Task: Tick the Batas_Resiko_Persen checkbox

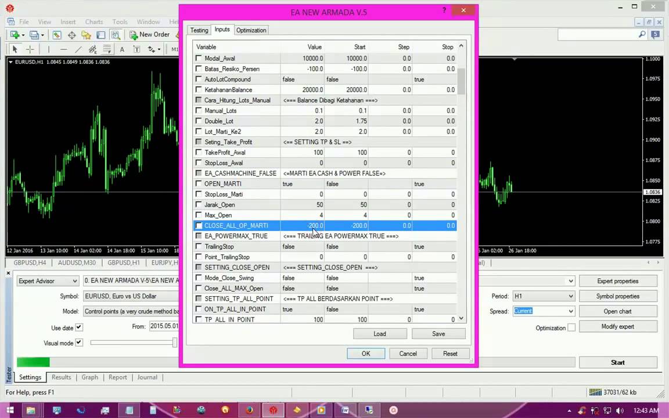Action: [199, 69]
